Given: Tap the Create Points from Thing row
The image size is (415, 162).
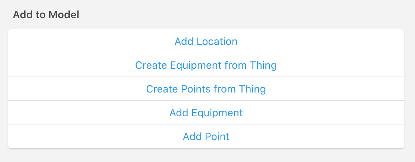Looking at the screenshot, I should (206, 89).
